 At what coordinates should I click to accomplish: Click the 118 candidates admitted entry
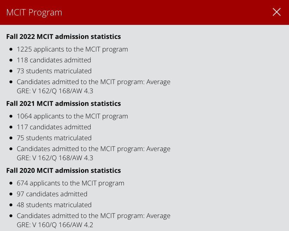(54, 60)
